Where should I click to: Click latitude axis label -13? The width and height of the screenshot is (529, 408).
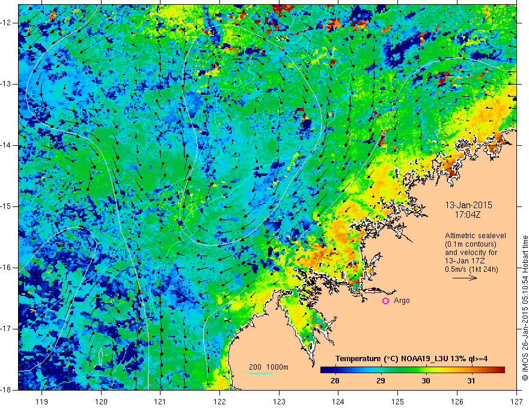pyautogui.click(x=6, y=84)
